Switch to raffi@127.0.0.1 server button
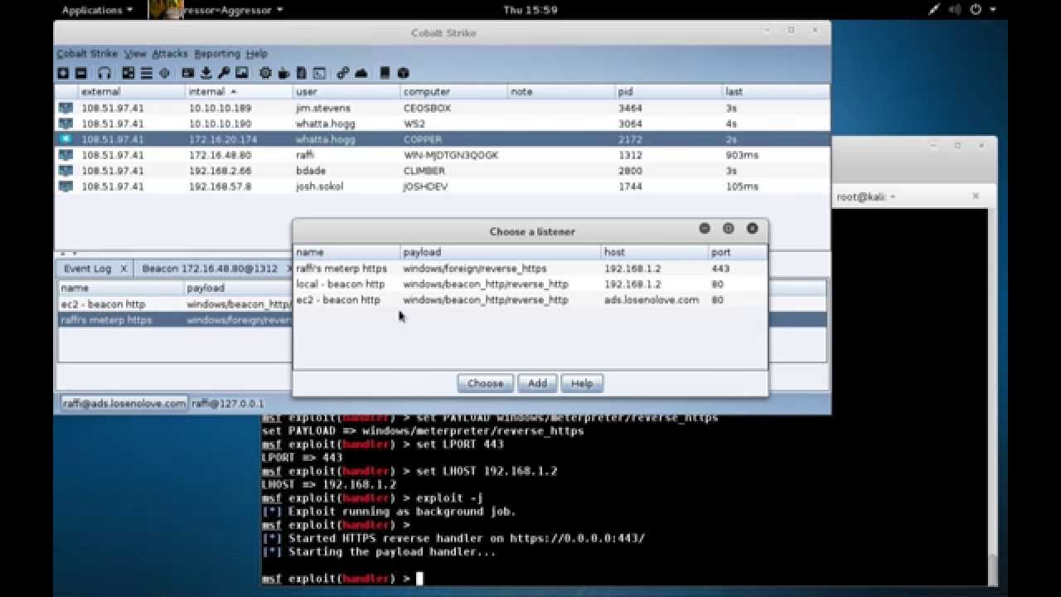Screen dimensions: 1061x597 (228, 403)
